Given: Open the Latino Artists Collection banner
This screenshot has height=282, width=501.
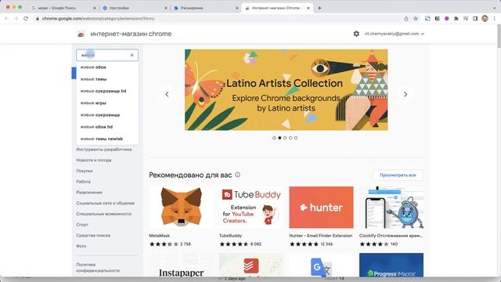Looking at the screenshot, I should pos(286,90).
